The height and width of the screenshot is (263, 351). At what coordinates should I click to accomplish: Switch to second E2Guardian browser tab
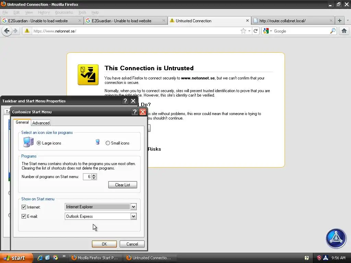[x=125, y=21]
